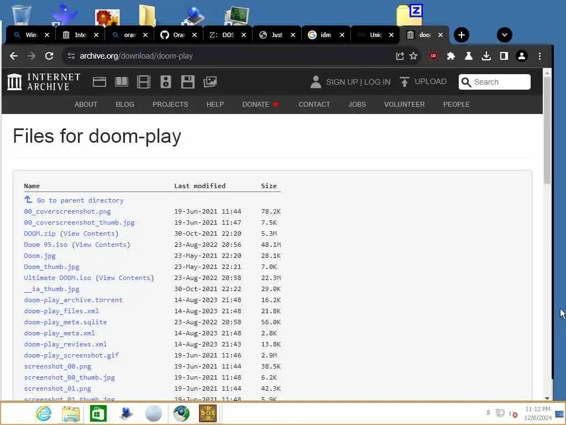The height and width of the screenshot is (425, 566).
Task: Go to Internet Archive home logo
Action: pos(44,82)
